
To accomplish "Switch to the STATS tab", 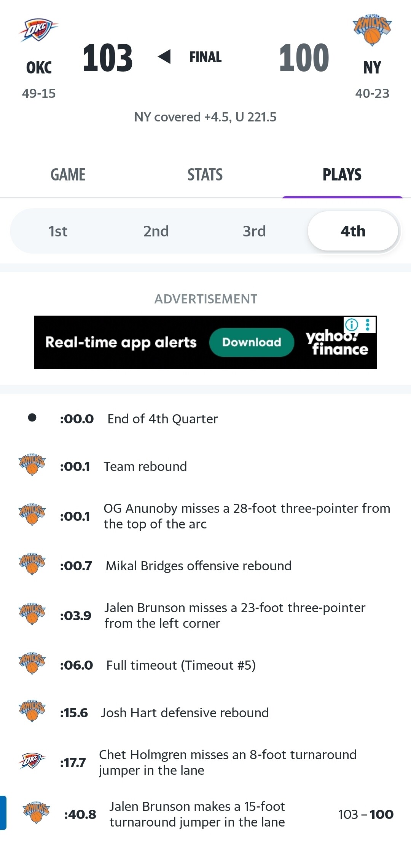I will 205,175.
